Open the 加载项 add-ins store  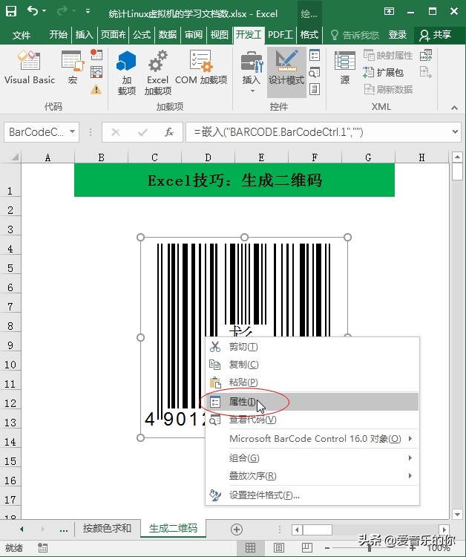126,73
